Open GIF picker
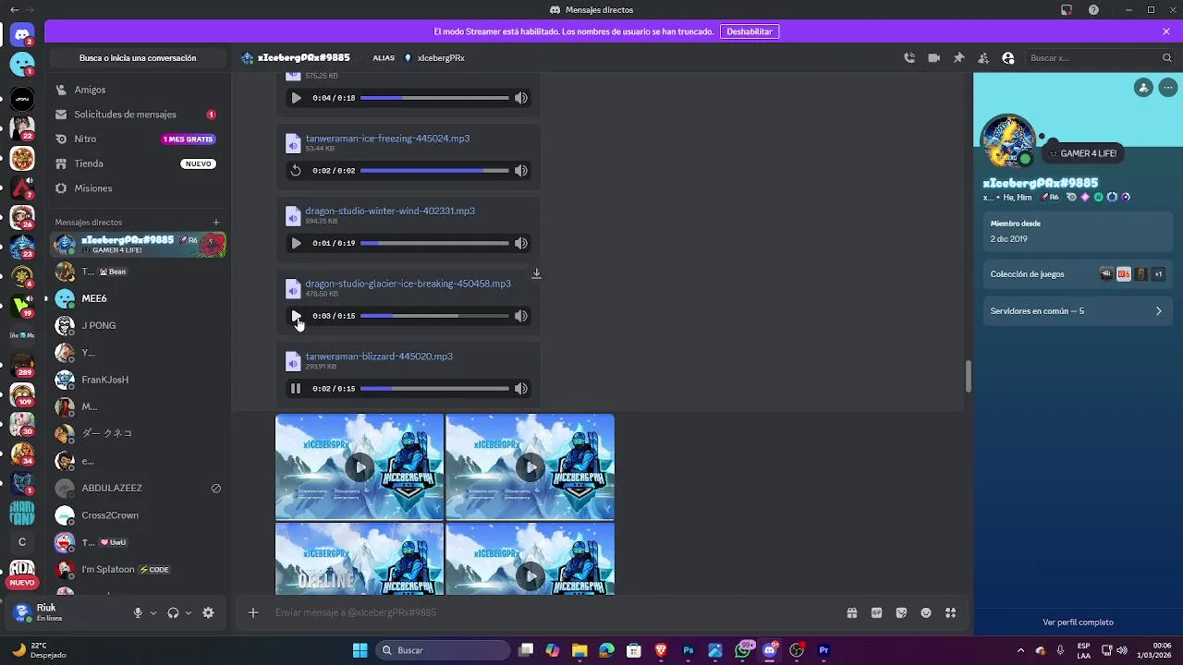This screenshot has height=665, width=1183. pyautogui.click(x=876, y=612)
